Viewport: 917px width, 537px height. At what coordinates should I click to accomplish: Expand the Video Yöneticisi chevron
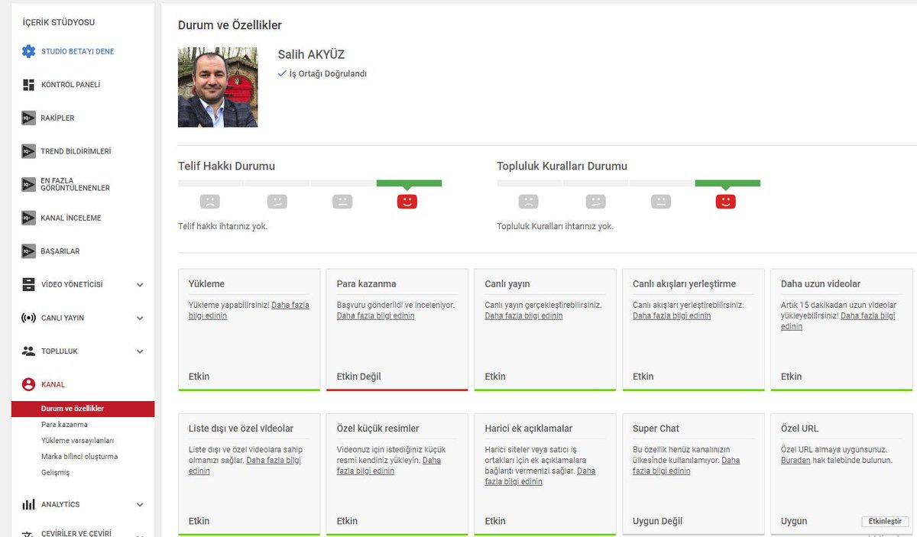140,285
